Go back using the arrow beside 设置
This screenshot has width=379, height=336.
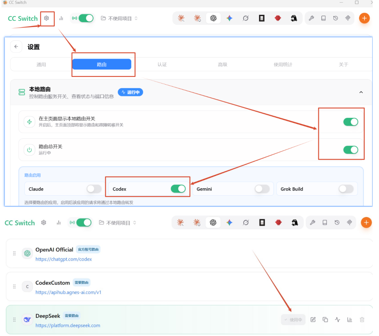(16, 47)
